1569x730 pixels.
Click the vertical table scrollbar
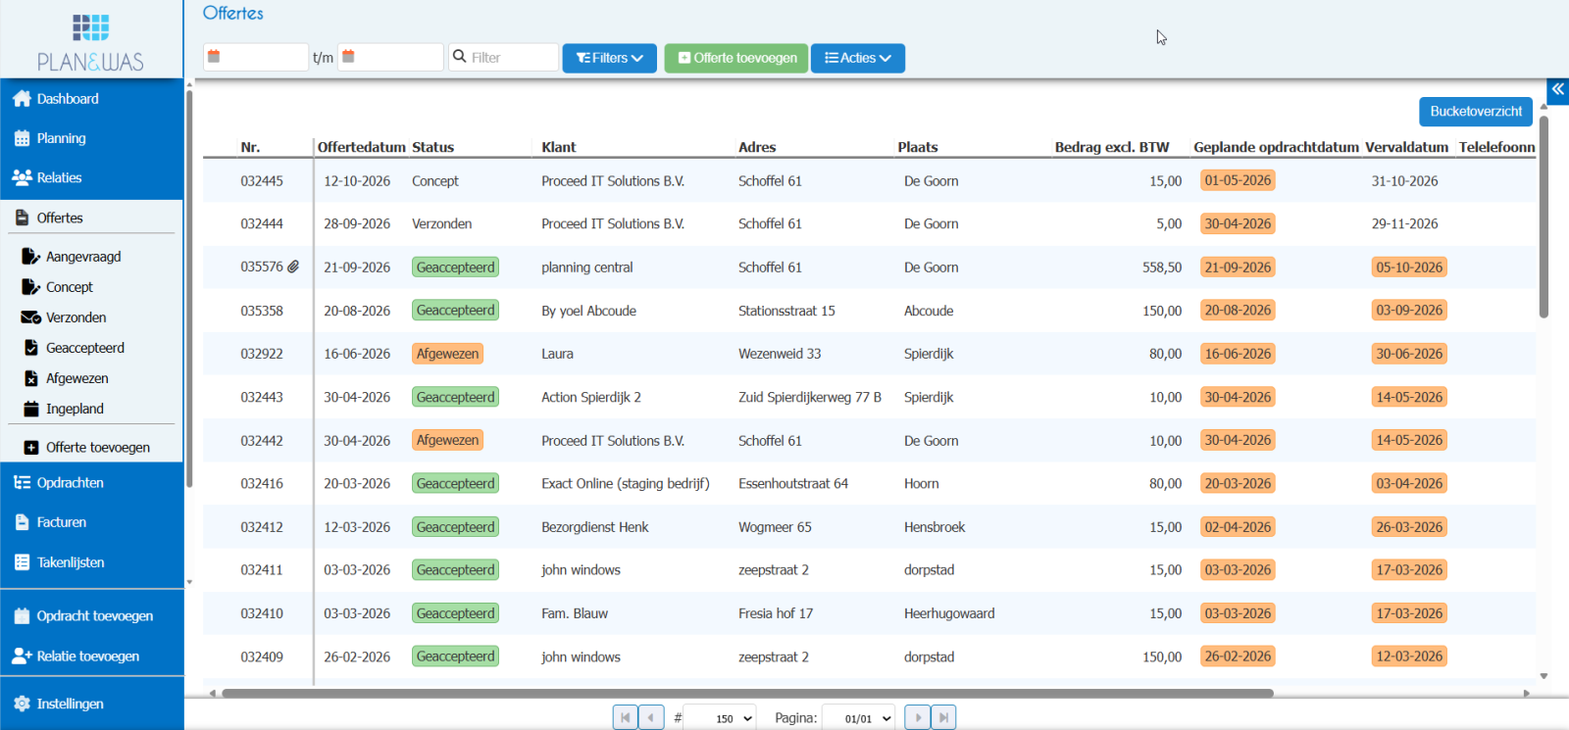click(1544, 218)
